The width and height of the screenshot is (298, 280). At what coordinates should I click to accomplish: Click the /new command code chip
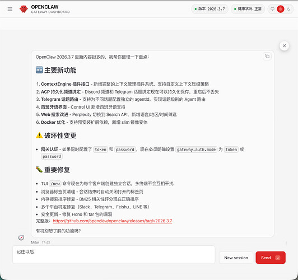click(x=55, y=184)
